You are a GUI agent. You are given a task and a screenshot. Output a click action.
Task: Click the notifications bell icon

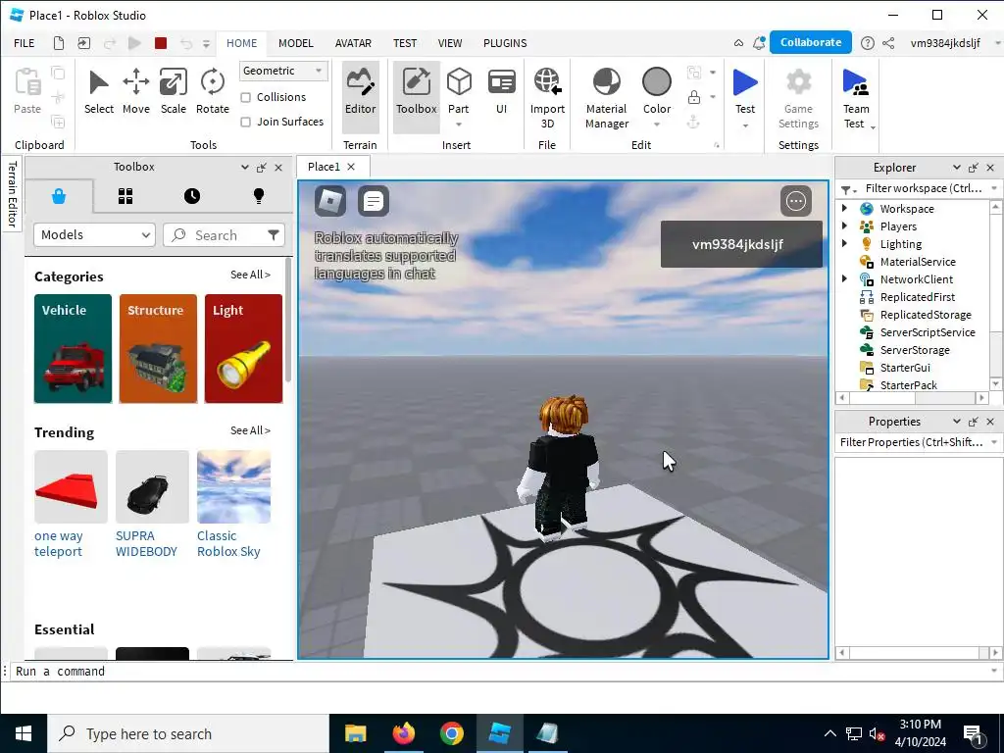(x=760, y=43)
